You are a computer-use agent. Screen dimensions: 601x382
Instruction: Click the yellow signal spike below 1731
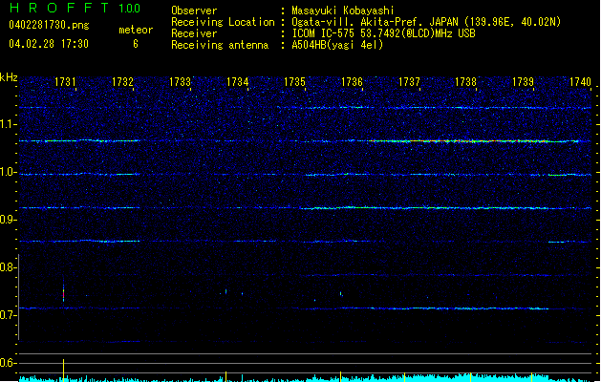[x=64, y=368]
